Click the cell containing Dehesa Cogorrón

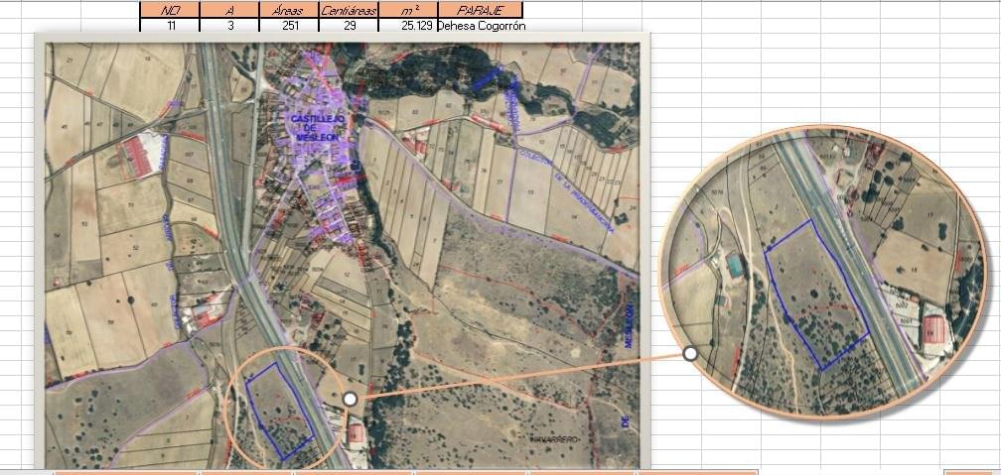coord(481,26)
